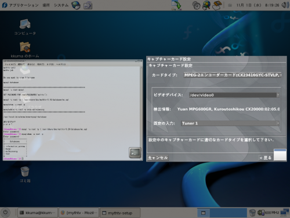Click the kkuma のホーム folder icon
The height and width of the screenshot is (218, 290).
(25, 50)
